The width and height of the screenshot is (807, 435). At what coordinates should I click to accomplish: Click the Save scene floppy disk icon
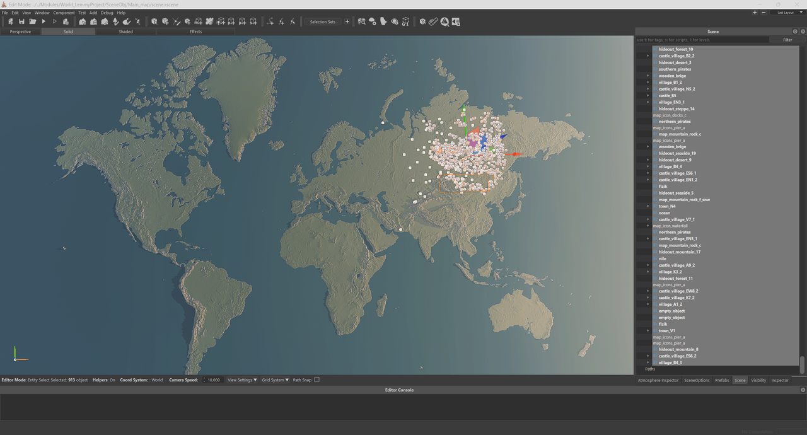tap(21, 21)
